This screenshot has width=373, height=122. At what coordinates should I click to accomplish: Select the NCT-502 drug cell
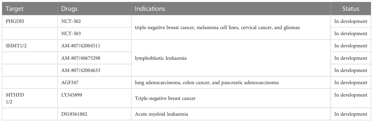pyautogui.click(x=94, y=21)
